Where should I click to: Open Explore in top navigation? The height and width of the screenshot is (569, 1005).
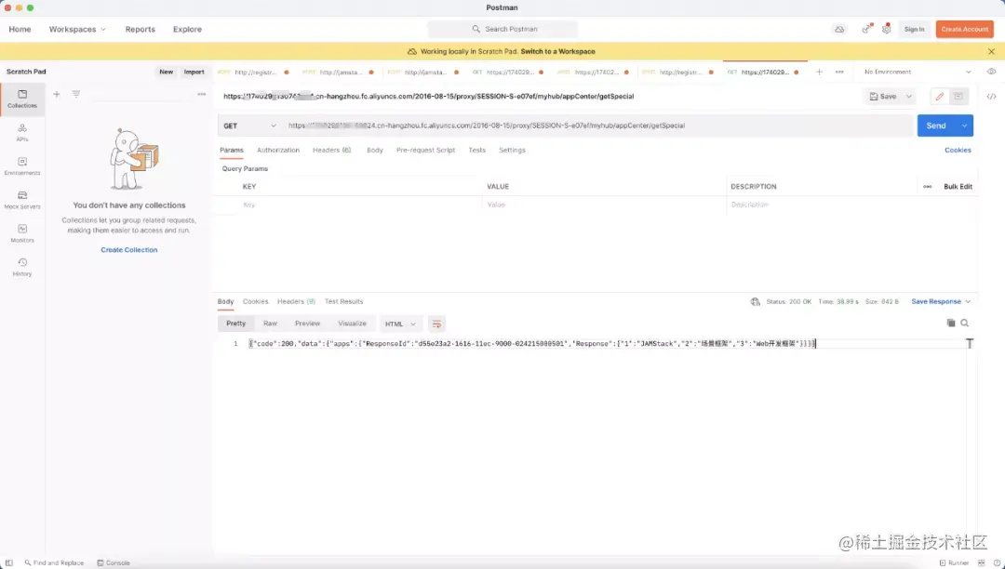(x=187, y=30)
